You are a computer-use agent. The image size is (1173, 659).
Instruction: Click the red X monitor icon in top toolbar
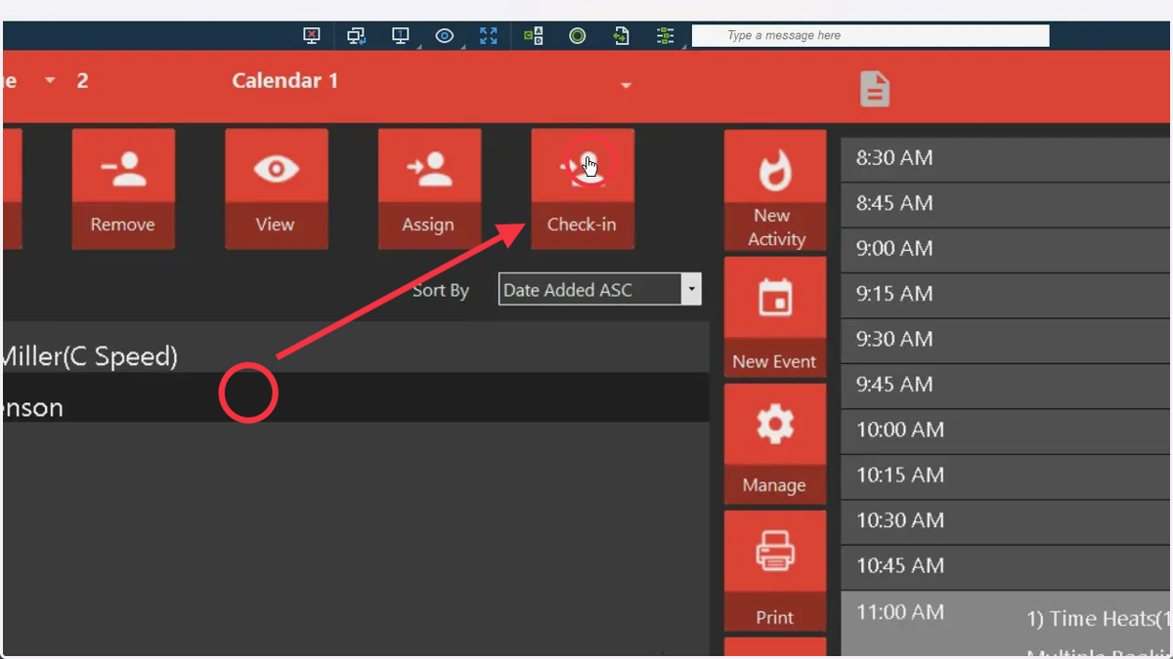point(312,36)
